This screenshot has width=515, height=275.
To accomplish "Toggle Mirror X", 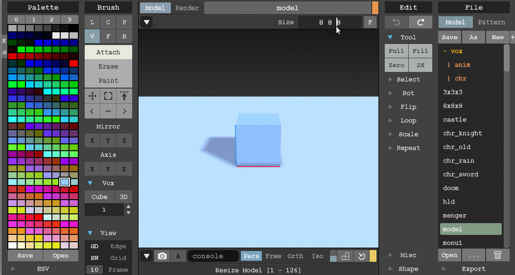I will (93, 140).
